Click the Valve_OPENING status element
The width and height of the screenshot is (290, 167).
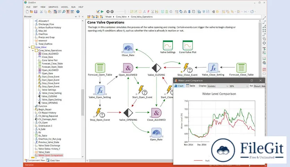(x=128, y=113)
